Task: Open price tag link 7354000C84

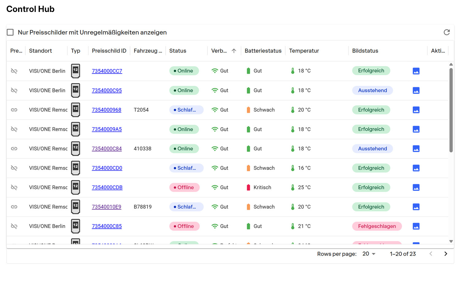Action: pos(107,149)
